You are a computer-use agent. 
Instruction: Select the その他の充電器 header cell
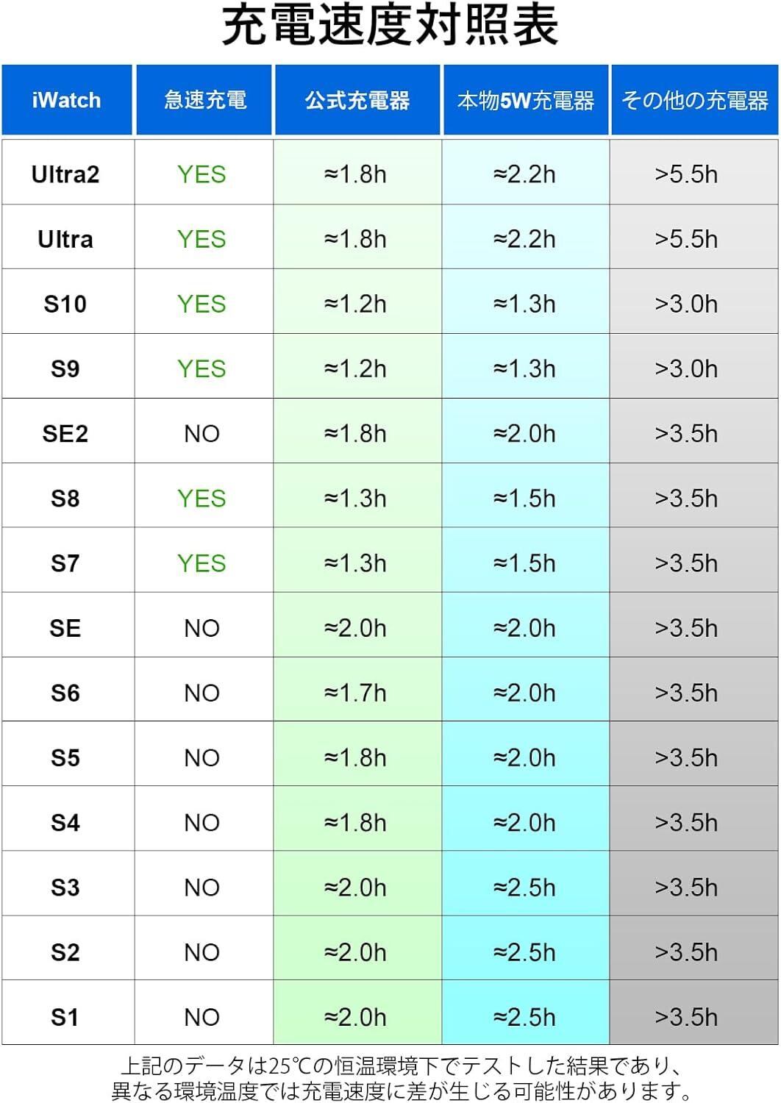(x=694, y=100)
